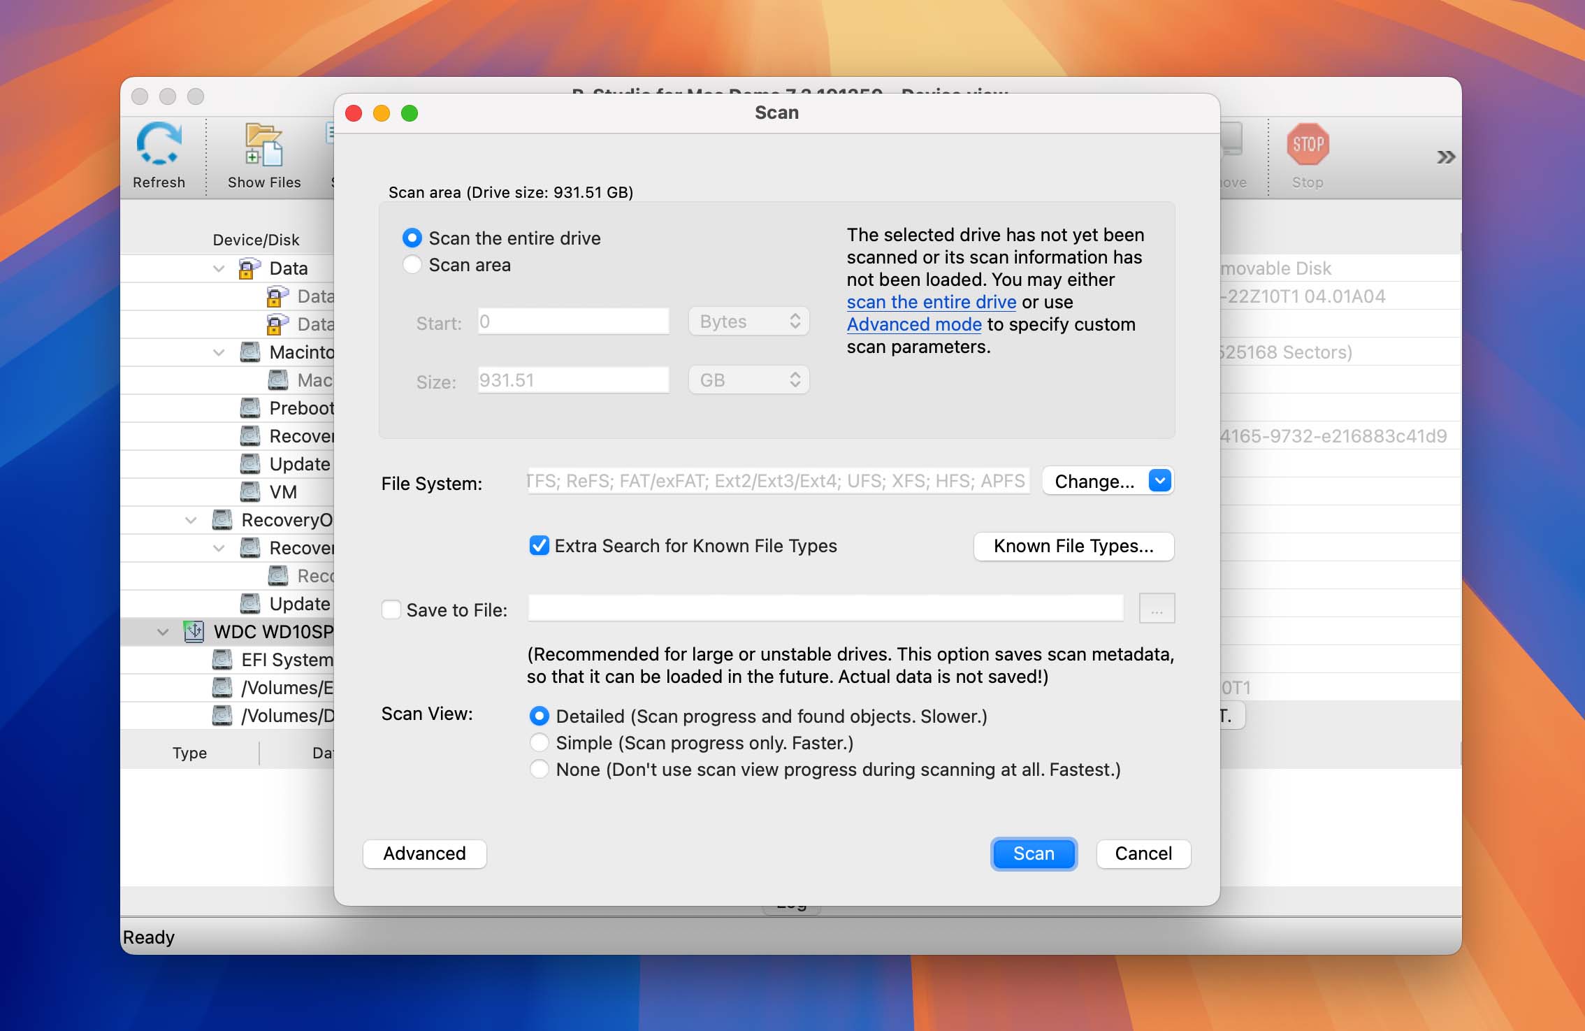
Task: Enable the Save to File checkbox
Action: coord(391,609)
